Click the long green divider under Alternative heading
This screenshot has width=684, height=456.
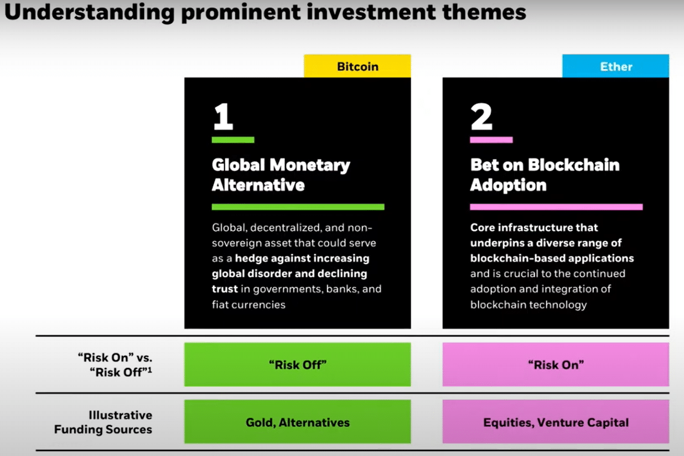tap(298, 207)
